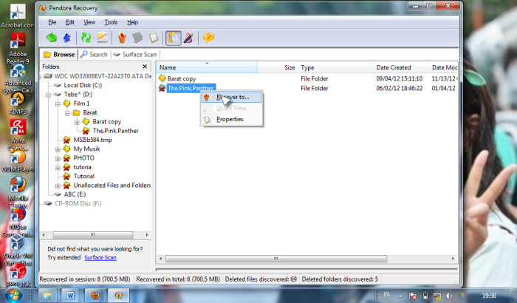Click the Properties note toolbar icon
The width and height of the screenshot is (517, 303).
(x=154, y=38)
